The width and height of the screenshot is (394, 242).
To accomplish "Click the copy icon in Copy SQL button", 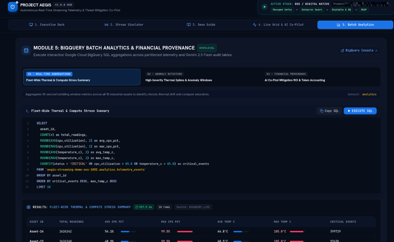I will point(321,111).
